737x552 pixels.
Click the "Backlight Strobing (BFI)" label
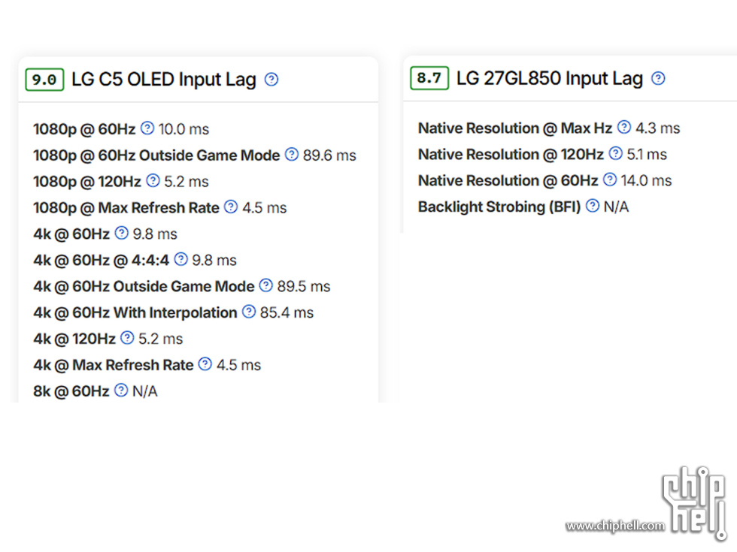tap(499, 207)
